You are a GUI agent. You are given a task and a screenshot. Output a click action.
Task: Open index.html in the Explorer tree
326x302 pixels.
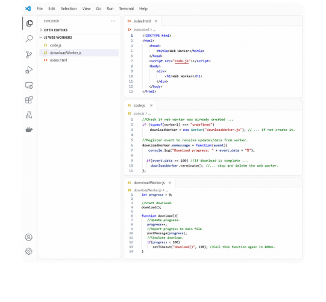click(x=79, y=60)
